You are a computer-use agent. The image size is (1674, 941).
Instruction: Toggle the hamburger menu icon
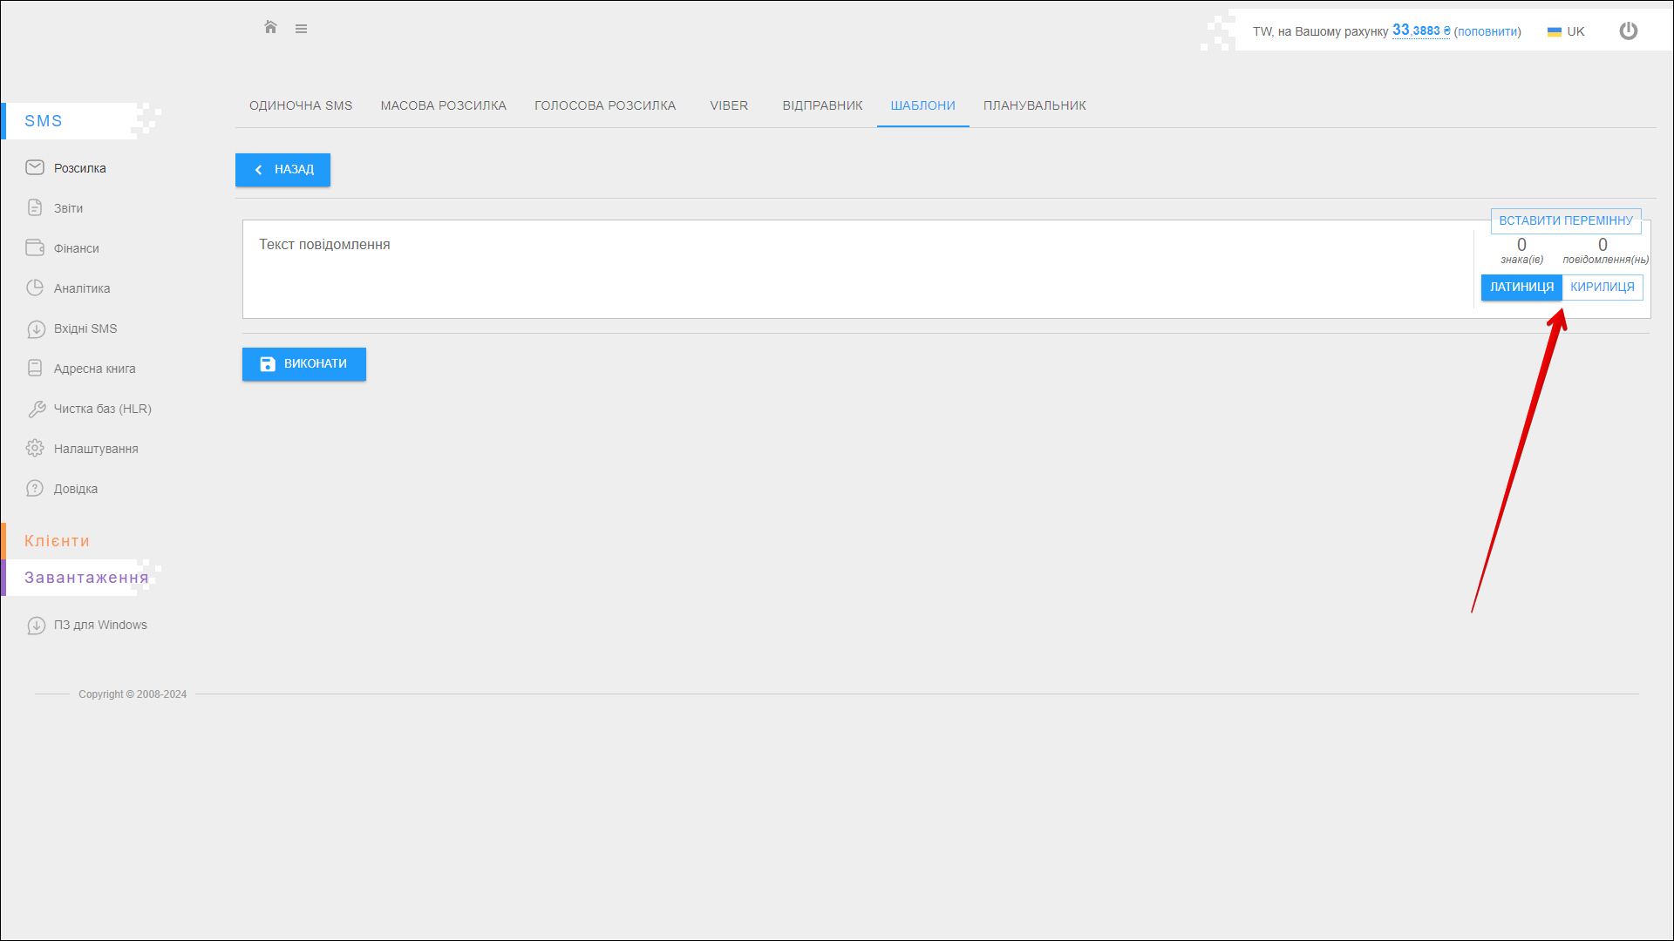coord(301,29)
